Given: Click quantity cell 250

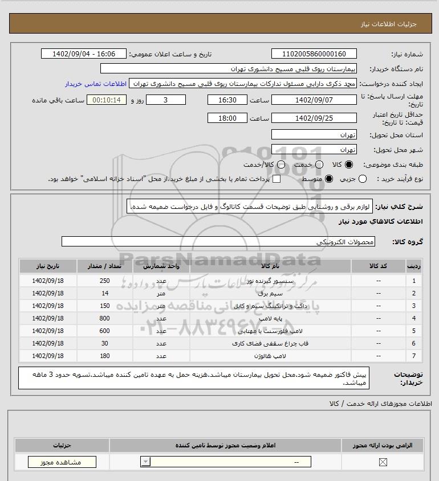Looking at the screenshot, I should coord(104,281).
